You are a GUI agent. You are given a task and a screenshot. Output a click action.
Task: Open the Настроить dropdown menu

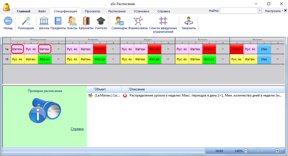[274, 11]
